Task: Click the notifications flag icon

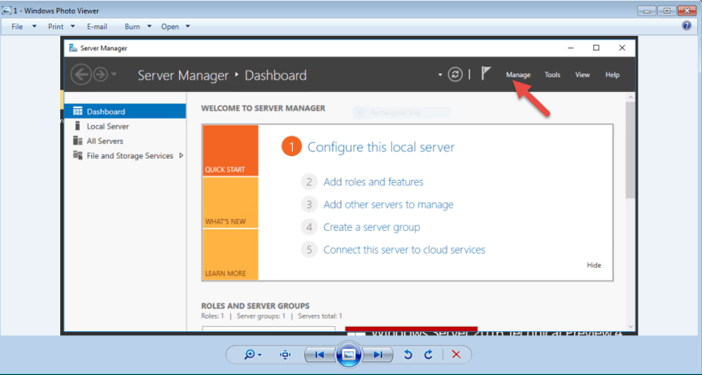Action: 486,74
